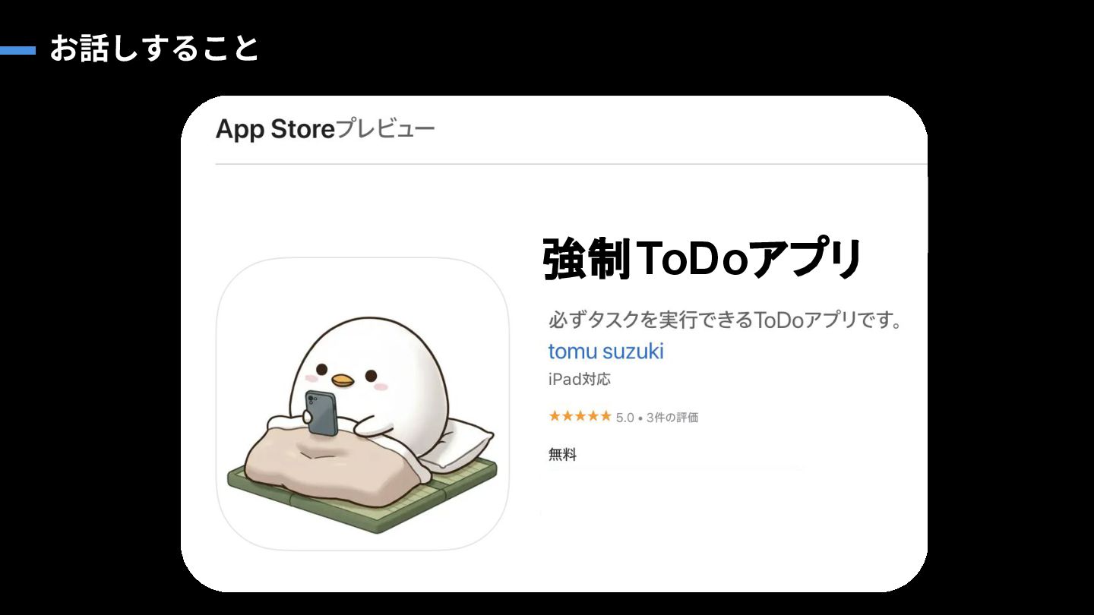The image size is (1094, 615).
Task: Click the App Store logo text
Action: [275, 129]
